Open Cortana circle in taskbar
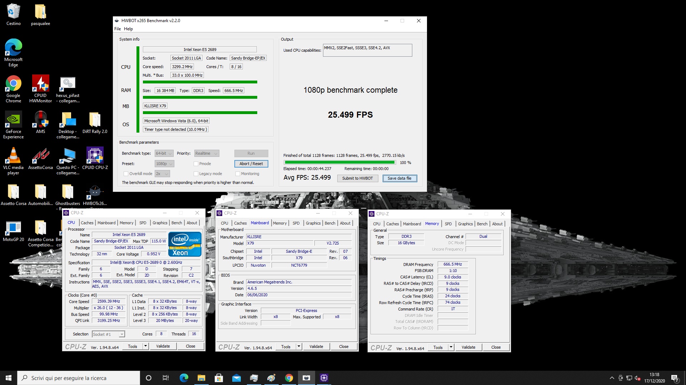Viewport: 686px width, 385px height. 149,378
